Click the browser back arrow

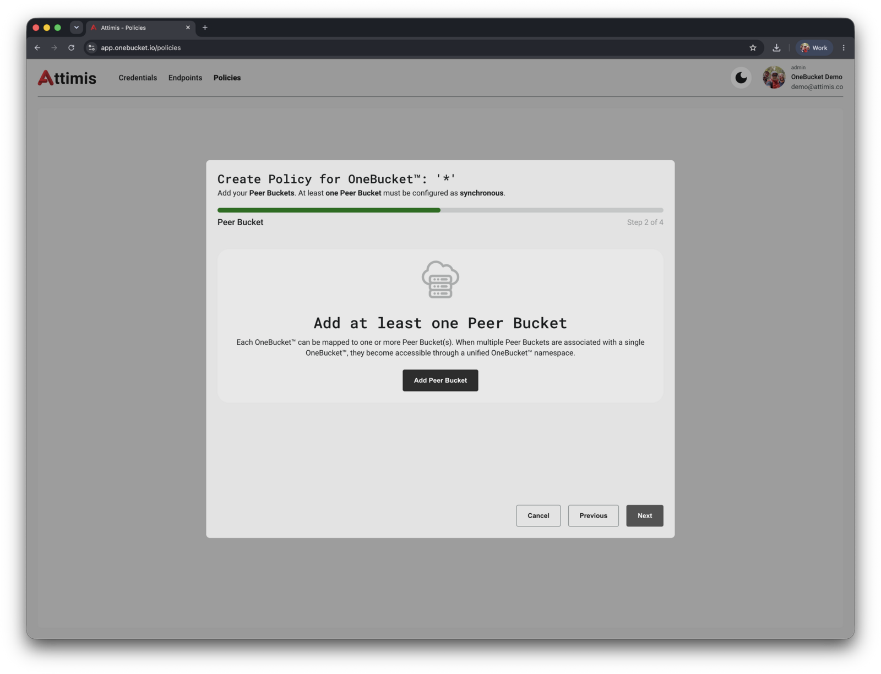tap(37, 48)
